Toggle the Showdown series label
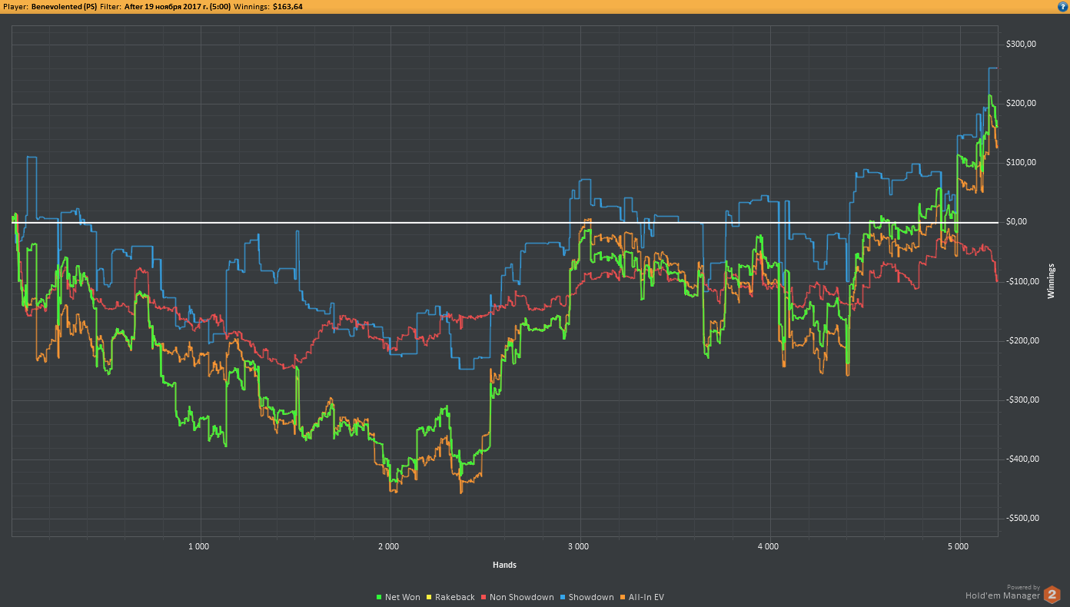Viewport: 1070px width, 607px height. click(x=590, y=597)
